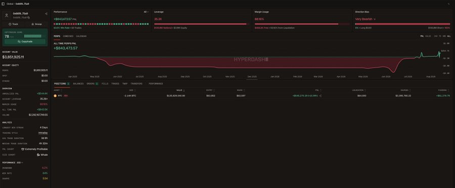The height and width of the screenshot is (188, 455).
Task: Click the win/loss trade squares strip
Action: (x=101, y=24)
